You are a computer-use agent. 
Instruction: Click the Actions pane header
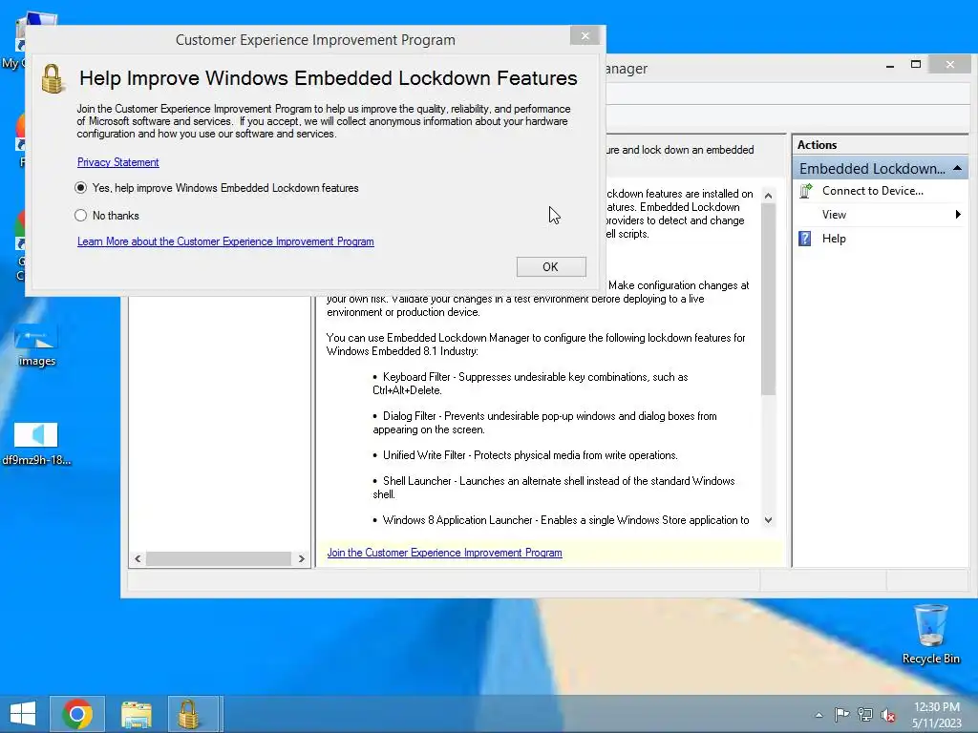880,145
